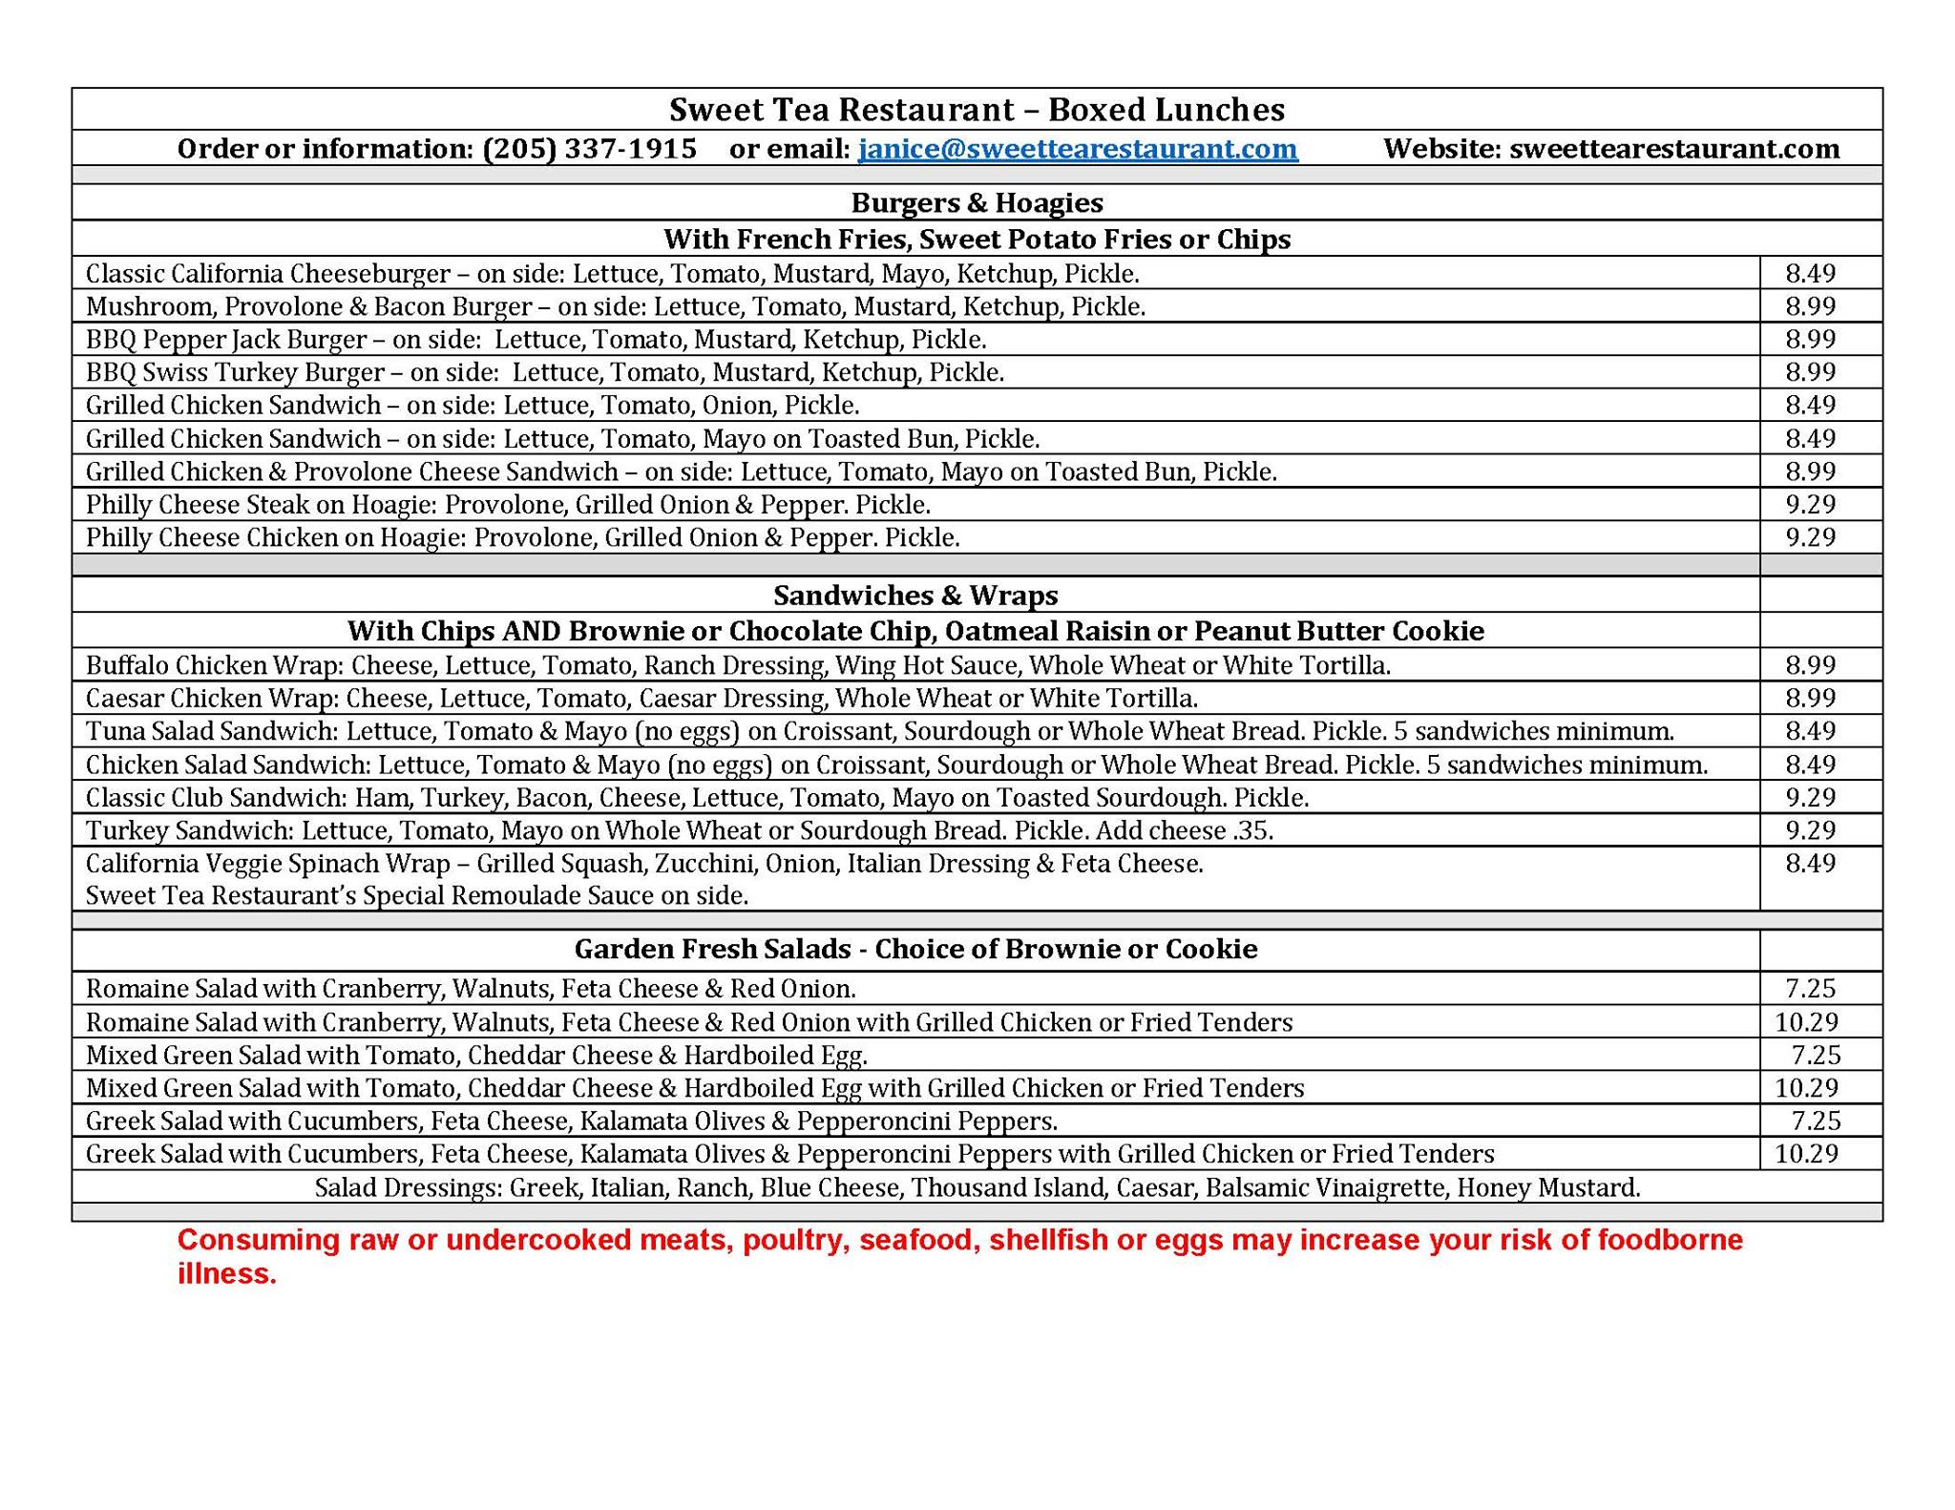Image resolution: width=1955 pixels, height=1510 pixels.
Task: Click the BBQ Pepper Jack Burger line
Action: (x=536, y=340)
